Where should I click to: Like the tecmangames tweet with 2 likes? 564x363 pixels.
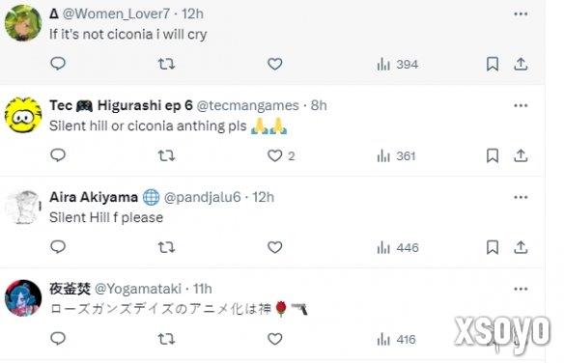click(281, 155)
